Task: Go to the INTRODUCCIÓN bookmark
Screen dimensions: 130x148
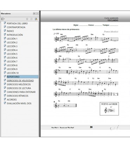Action: 15,35
